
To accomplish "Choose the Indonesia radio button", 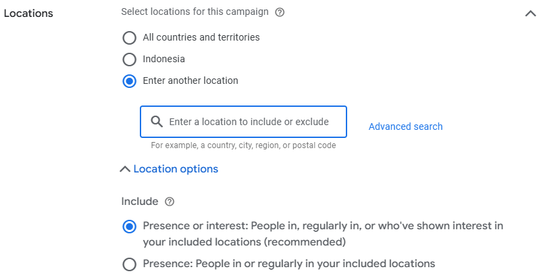I will [129, 59].
